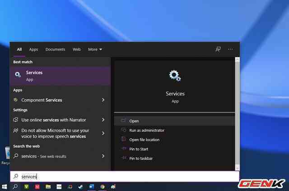The width and height of the screenshot is (289, 191).
Task: Open the green V app on taskbar
Action: (26, 187)
